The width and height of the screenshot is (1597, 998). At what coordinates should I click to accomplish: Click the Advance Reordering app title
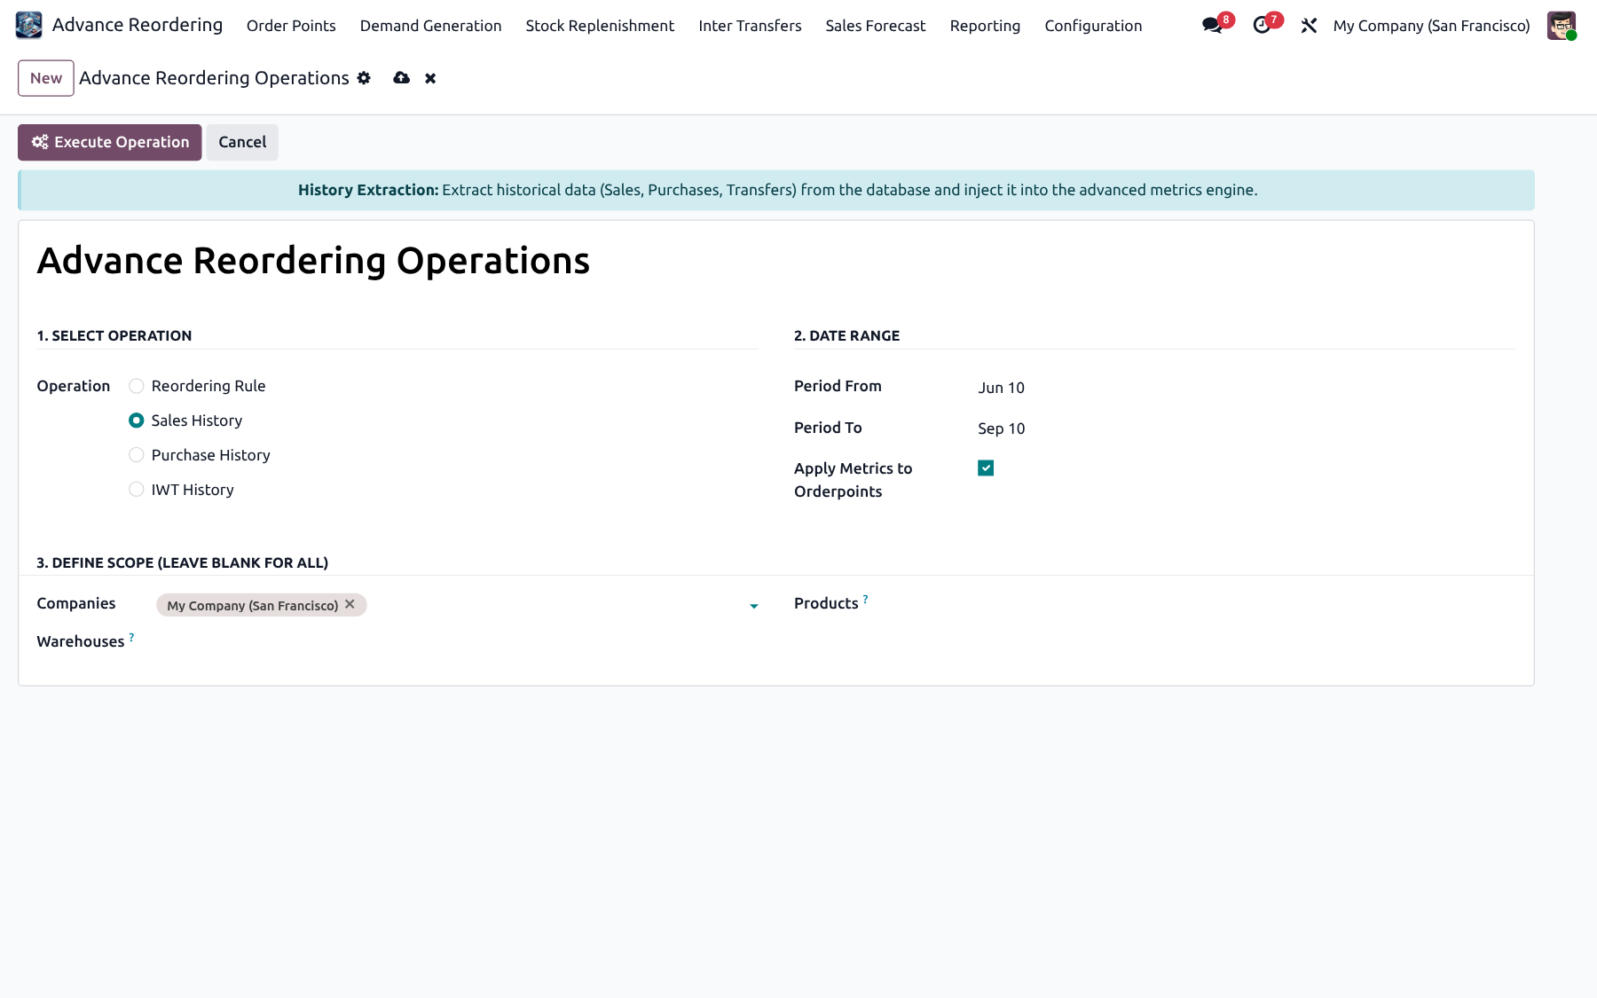click(138, 25)
